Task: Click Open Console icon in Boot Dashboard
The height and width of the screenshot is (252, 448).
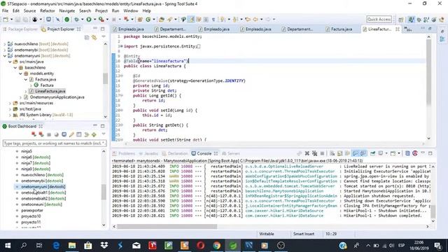Action: 64,134
